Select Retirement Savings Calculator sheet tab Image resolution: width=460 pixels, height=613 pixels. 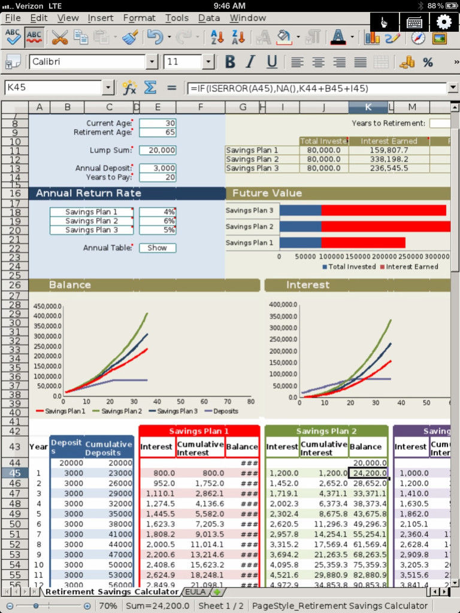pos(112,591)
